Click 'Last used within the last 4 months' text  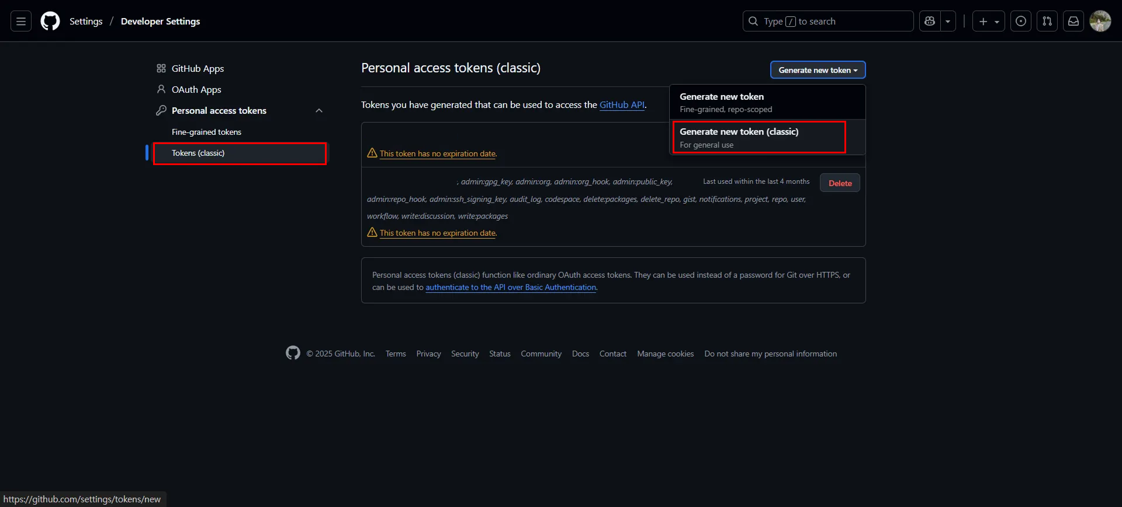click(756, 182)
